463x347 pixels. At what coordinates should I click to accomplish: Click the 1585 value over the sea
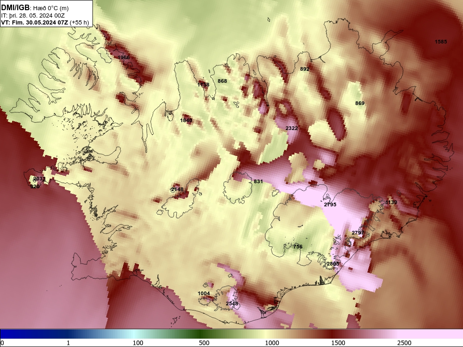(x=441, y=42)
